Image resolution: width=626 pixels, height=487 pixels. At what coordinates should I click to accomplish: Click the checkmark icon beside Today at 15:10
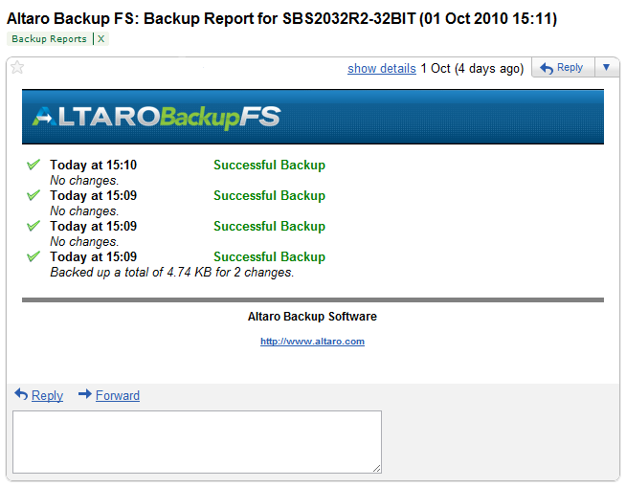[34, 165]
